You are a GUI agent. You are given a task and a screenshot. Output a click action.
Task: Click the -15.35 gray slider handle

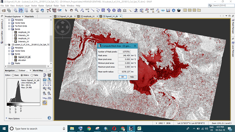coord(15,106)
